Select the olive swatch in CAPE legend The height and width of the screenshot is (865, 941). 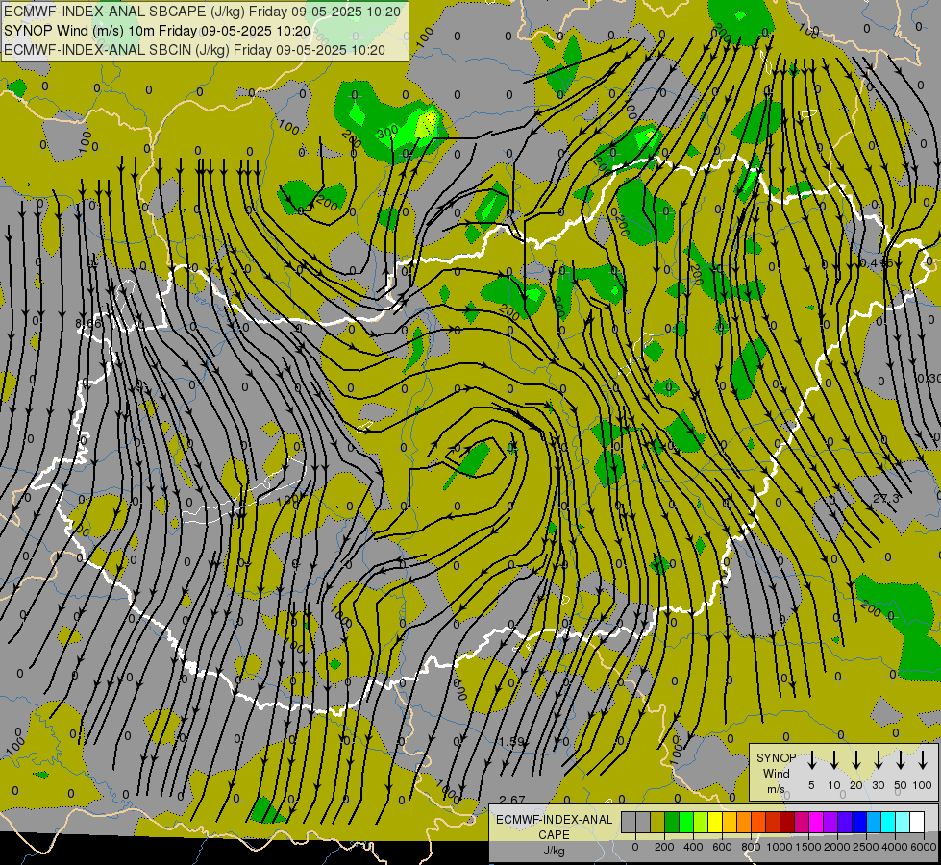click(x=657, y=823)
